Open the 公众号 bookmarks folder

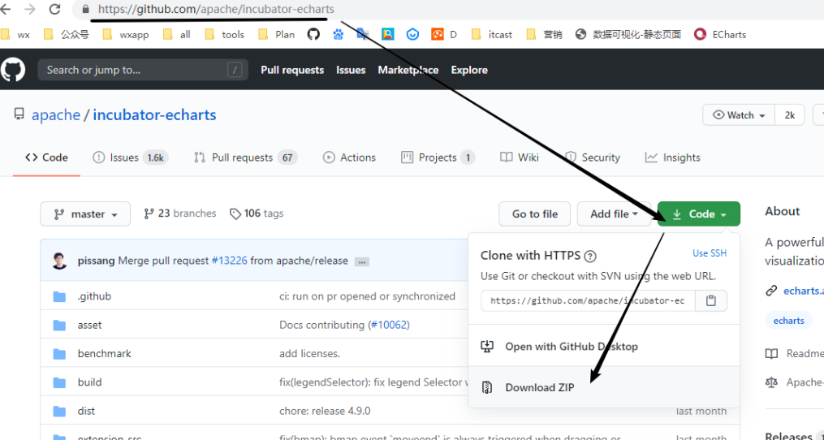[x=67, y=34]
